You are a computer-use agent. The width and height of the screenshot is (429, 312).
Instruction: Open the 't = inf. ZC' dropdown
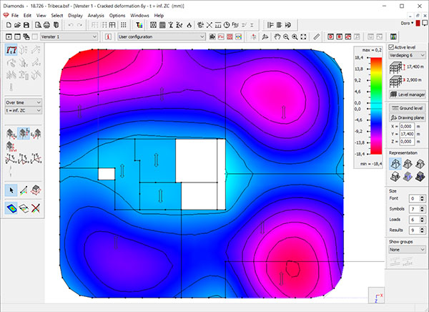pos(24,110)
